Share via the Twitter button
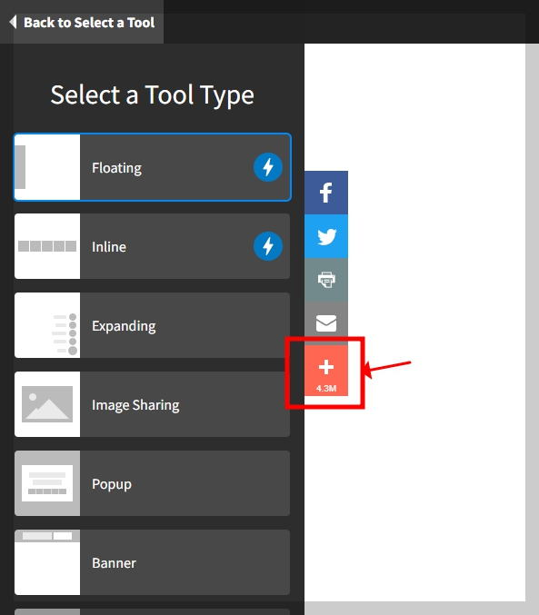 (326, 236)
